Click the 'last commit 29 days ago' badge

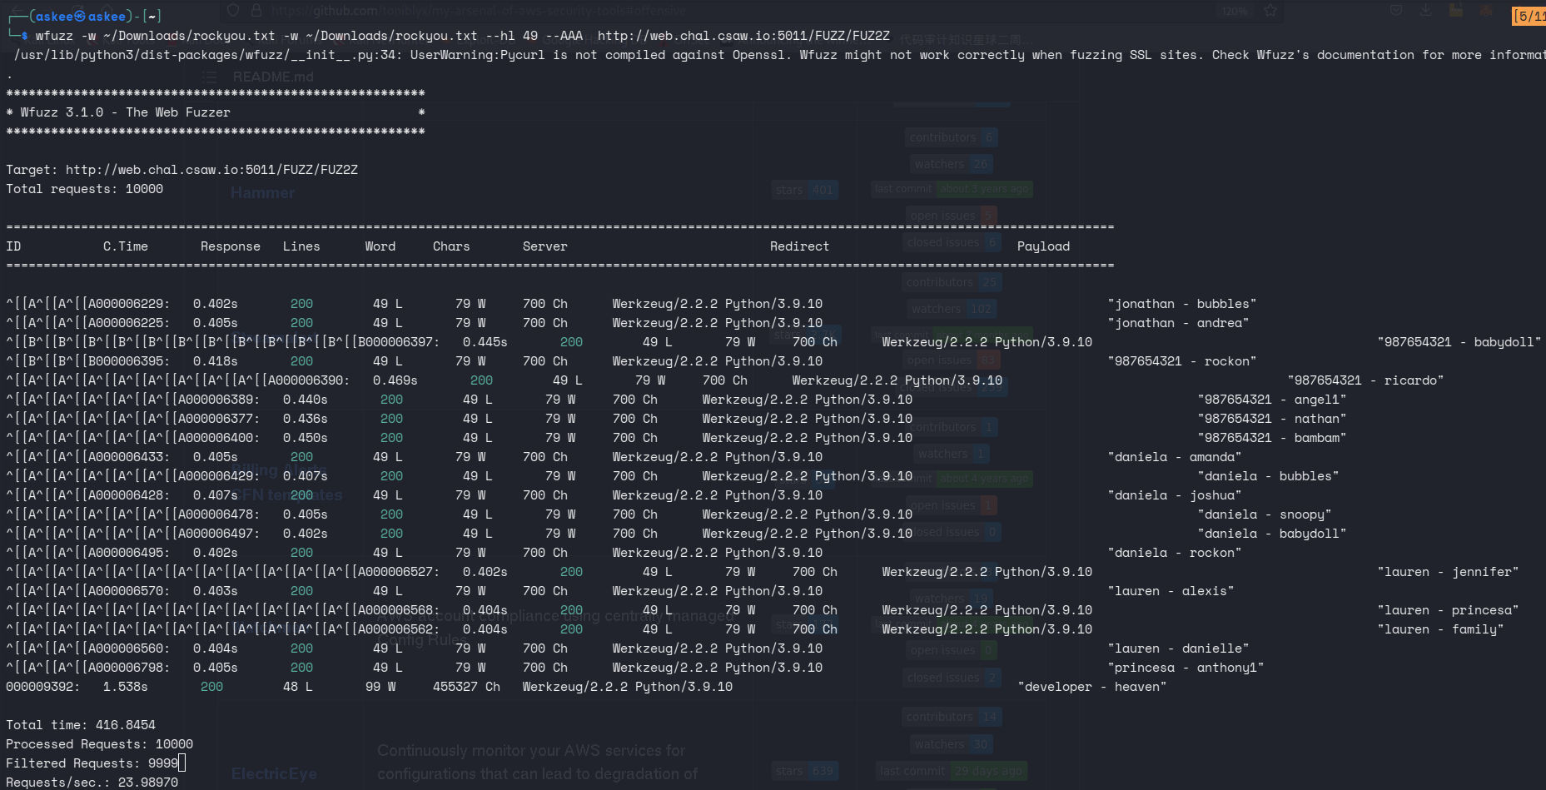coord(952,771)
